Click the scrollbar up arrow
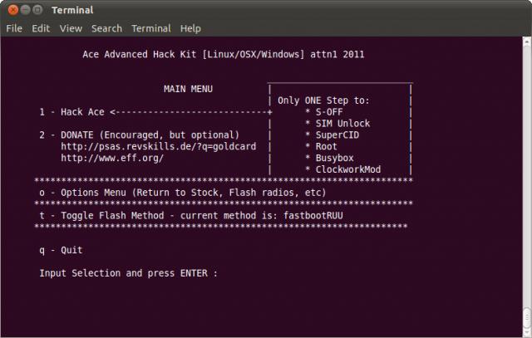Image resolution: width=532 pixels, height=338 pixels. coord(526,41)
